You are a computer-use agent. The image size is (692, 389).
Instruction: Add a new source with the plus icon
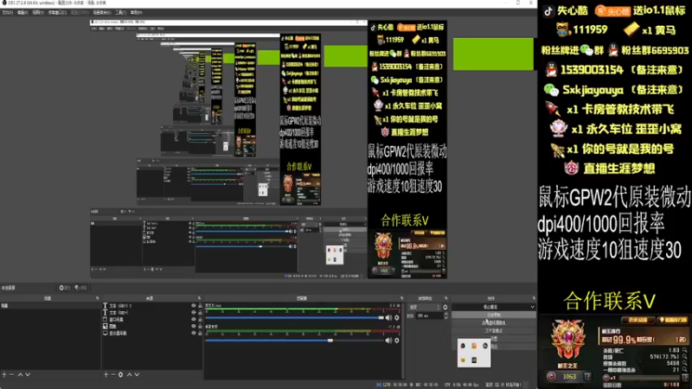click(106, 374)
